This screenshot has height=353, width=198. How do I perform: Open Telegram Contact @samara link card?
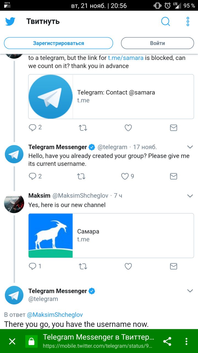[x=111, y=97]
